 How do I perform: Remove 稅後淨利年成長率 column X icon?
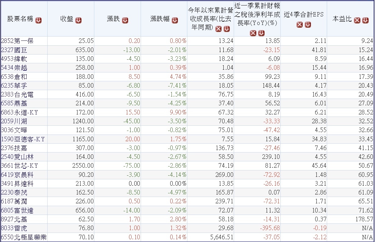pos(253,33)
